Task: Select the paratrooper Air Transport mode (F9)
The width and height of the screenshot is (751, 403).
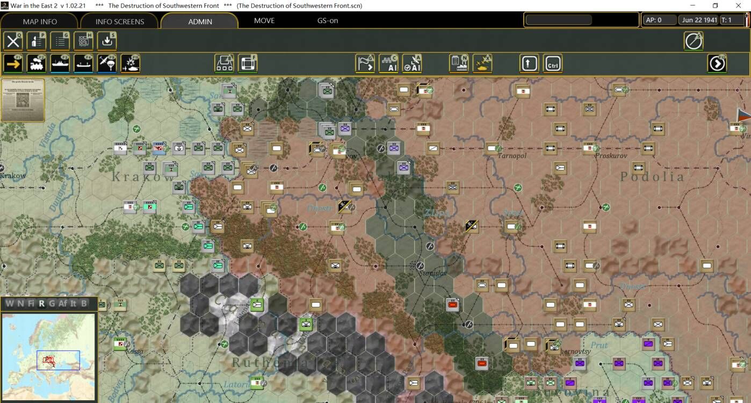Action: coord(107,63)
